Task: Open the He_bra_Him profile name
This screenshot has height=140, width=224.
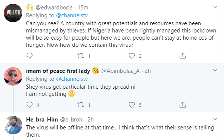Action: pyautogui.click(x=42, y=120)
